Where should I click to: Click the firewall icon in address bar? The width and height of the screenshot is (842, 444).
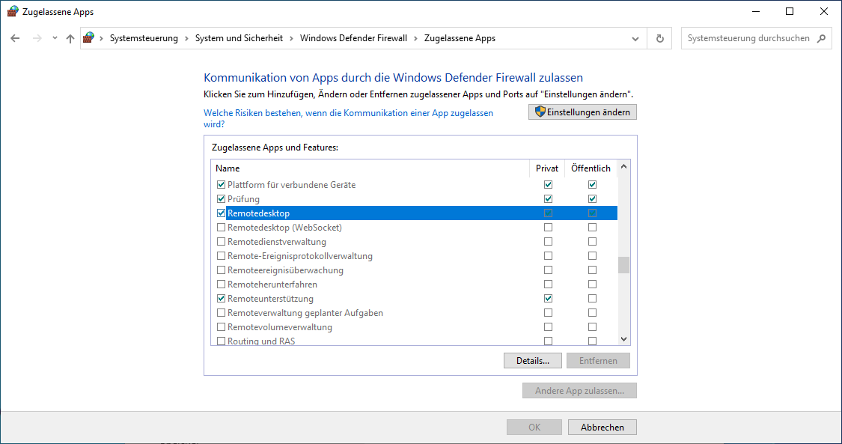(88, 38)
